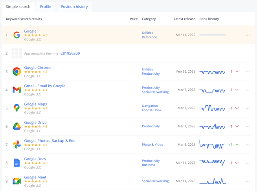Click Utilities category in Google Chrome row
257x191 pixels.
(147, 69)
